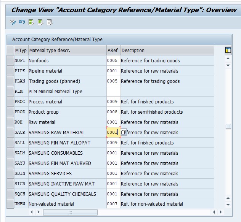Select the row selector for SACR
241x222 pixels.
tap(10, 132)
